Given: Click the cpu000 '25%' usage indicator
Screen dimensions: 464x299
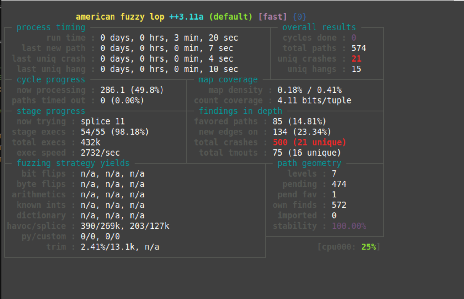Looking at the screenshot, I should [369, 247].
